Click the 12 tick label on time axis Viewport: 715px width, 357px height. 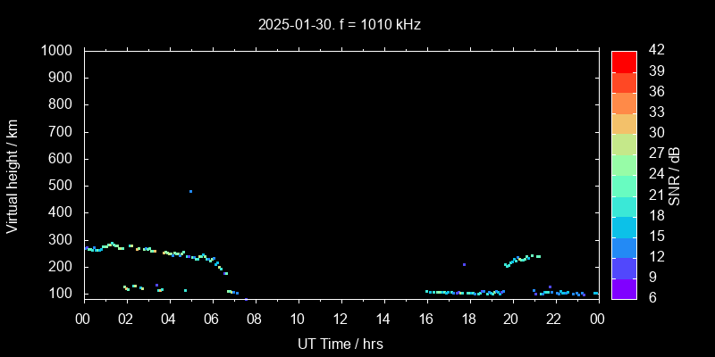click(x=341, y=319)
